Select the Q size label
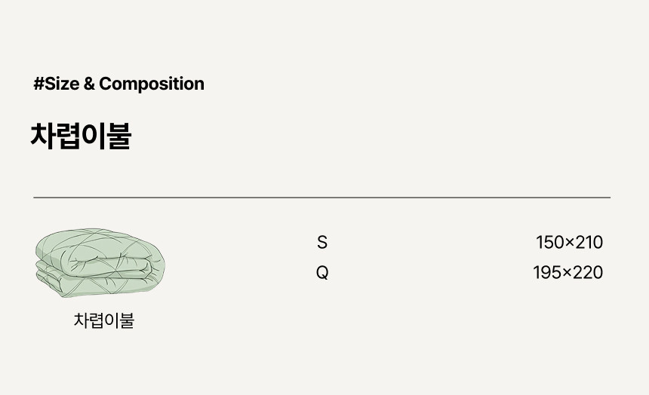 click(x=322, y=272)
